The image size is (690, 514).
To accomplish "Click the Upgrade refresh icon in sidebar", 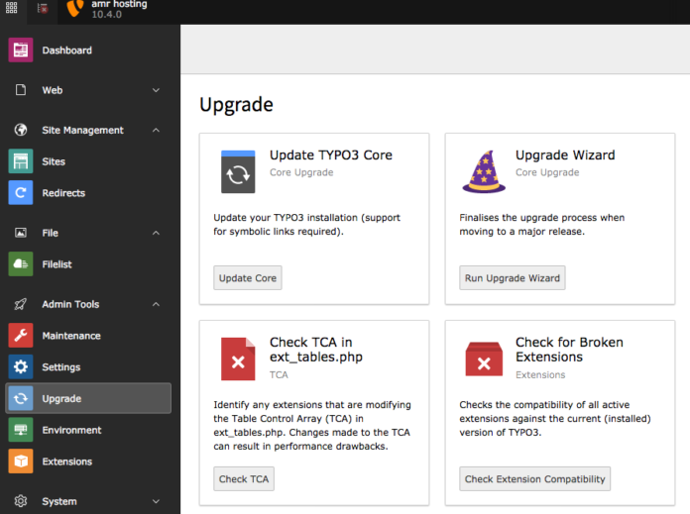I will (x=21, y=398).
